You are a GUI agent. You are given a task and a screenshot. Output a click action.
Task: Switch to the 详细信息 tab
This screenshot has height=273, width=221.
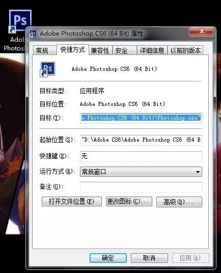pyautogui.click(x=152, y=50)
